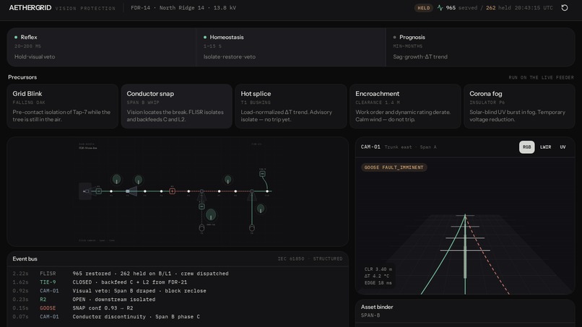Select the leftmost tree above the feeder
Screen dimensions: 582x327
[x=116, y=180]
